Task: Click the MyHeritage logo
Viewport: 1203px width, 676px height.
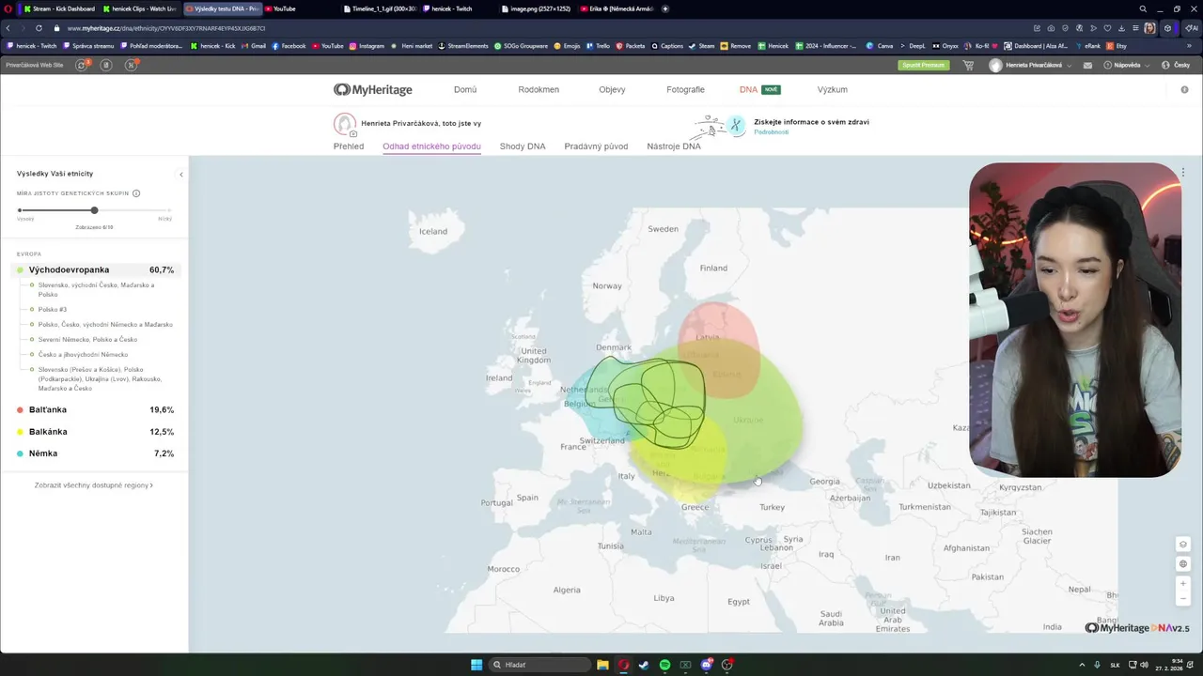Action: coord(374,89)
